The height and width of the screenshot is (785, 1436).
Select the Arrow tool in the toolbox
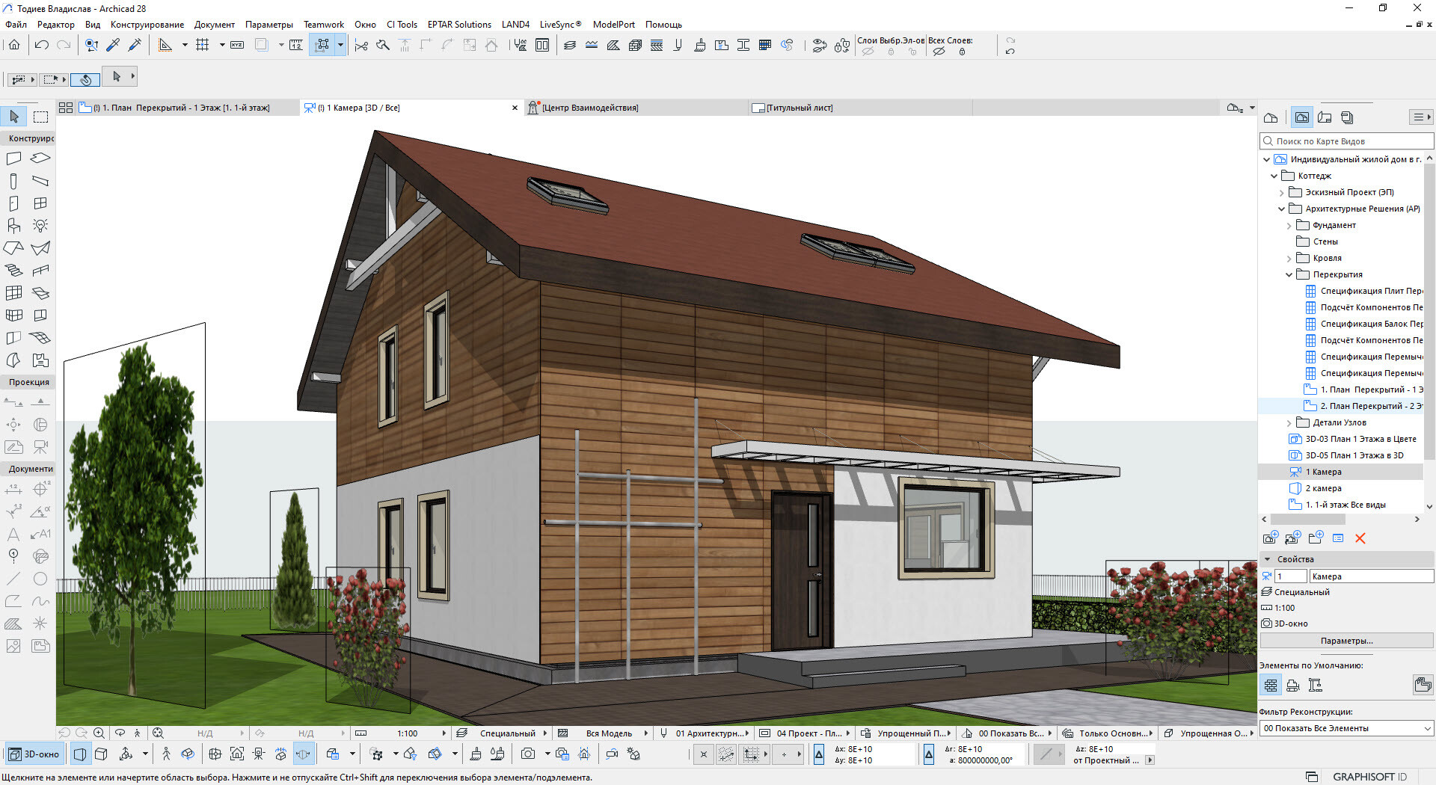[14, 117]
